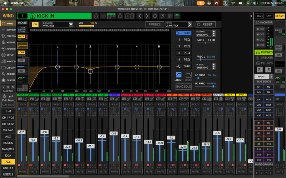286x178 pixels.
Task: Open the ROUTING page in the sidebar
Action: tap(8, 49)
